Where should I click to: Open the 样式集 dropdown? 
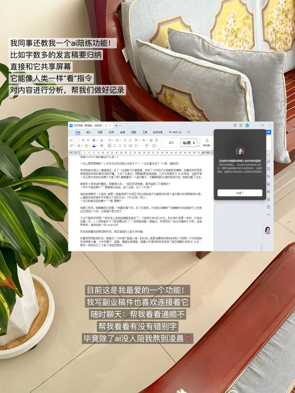click(207, 142)
